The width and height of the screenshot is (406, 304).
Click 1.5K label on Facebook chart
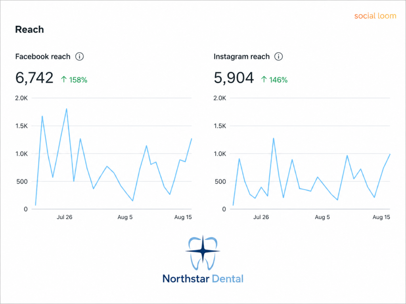21,126
